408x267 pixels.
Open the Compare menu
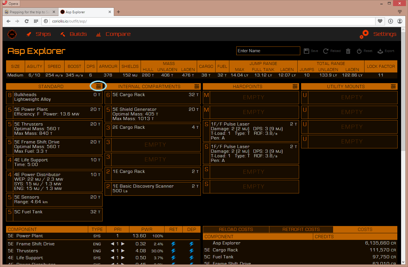pyautogui.click(x=113, y=34)
